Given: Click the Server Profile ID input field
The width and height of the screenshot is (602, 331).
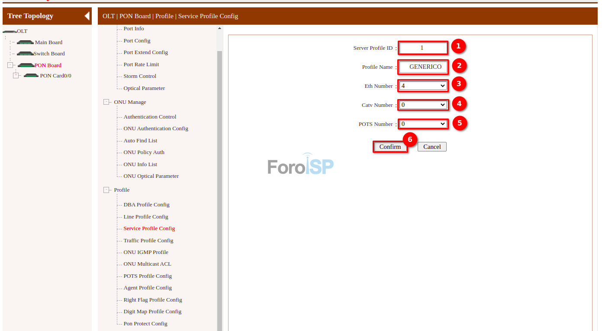Looking at the screenshot, I should 423,48.
